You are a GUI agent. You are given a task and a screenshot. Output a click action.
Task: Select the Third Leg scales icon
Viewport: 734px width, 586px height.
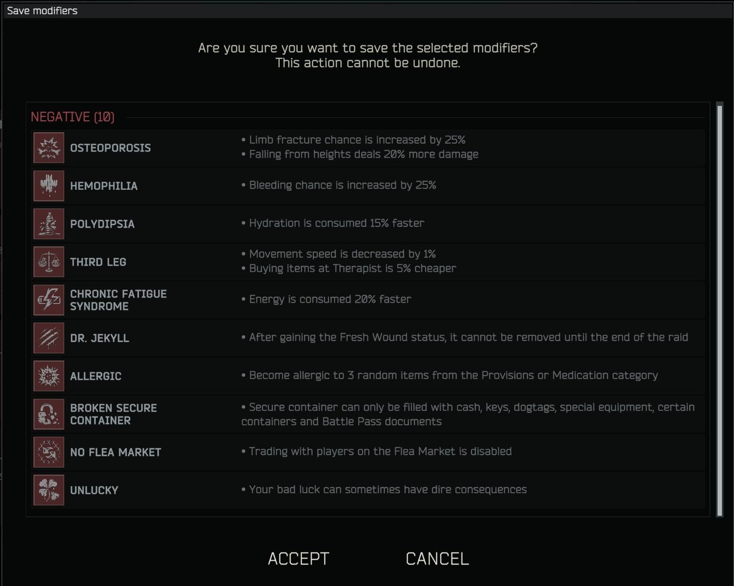pos(49,262)
